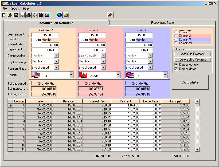219x167 pixels.
Task: Open the Help menu
Action: coord(26,9)
